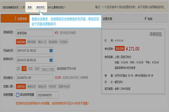Go to step 4 完成 tab
The height and width of the screenshot is (112, 169).
148,18
